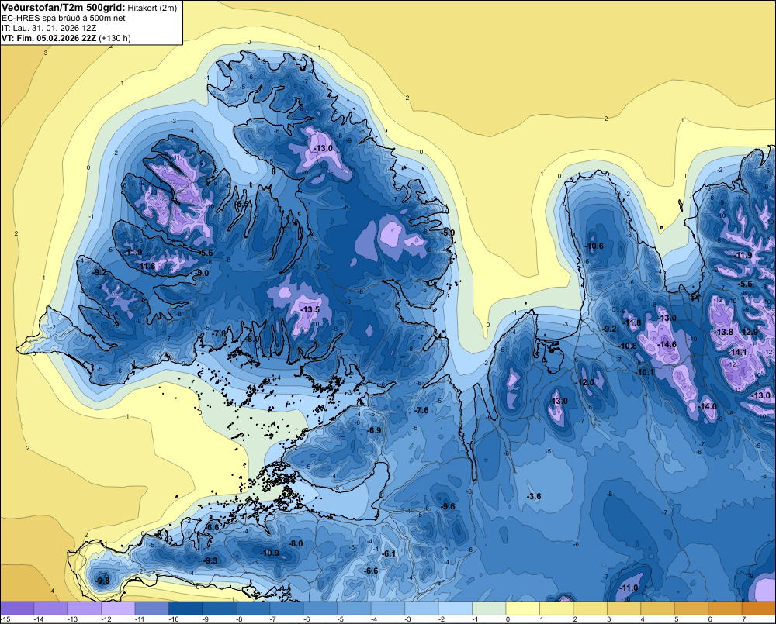Click the '-15' tick label on legend
The image size is (776, 624).
pyautogui.click(x=5, y=619)
